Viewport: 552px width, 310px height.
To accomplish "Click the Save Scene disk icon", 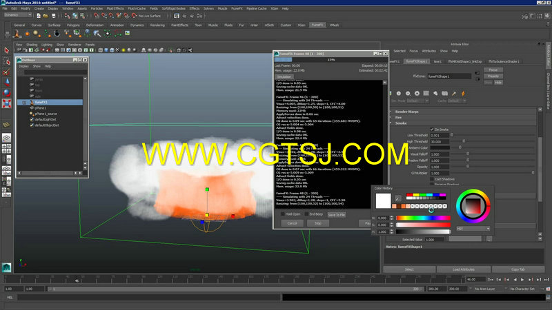I will pos(54,16).
